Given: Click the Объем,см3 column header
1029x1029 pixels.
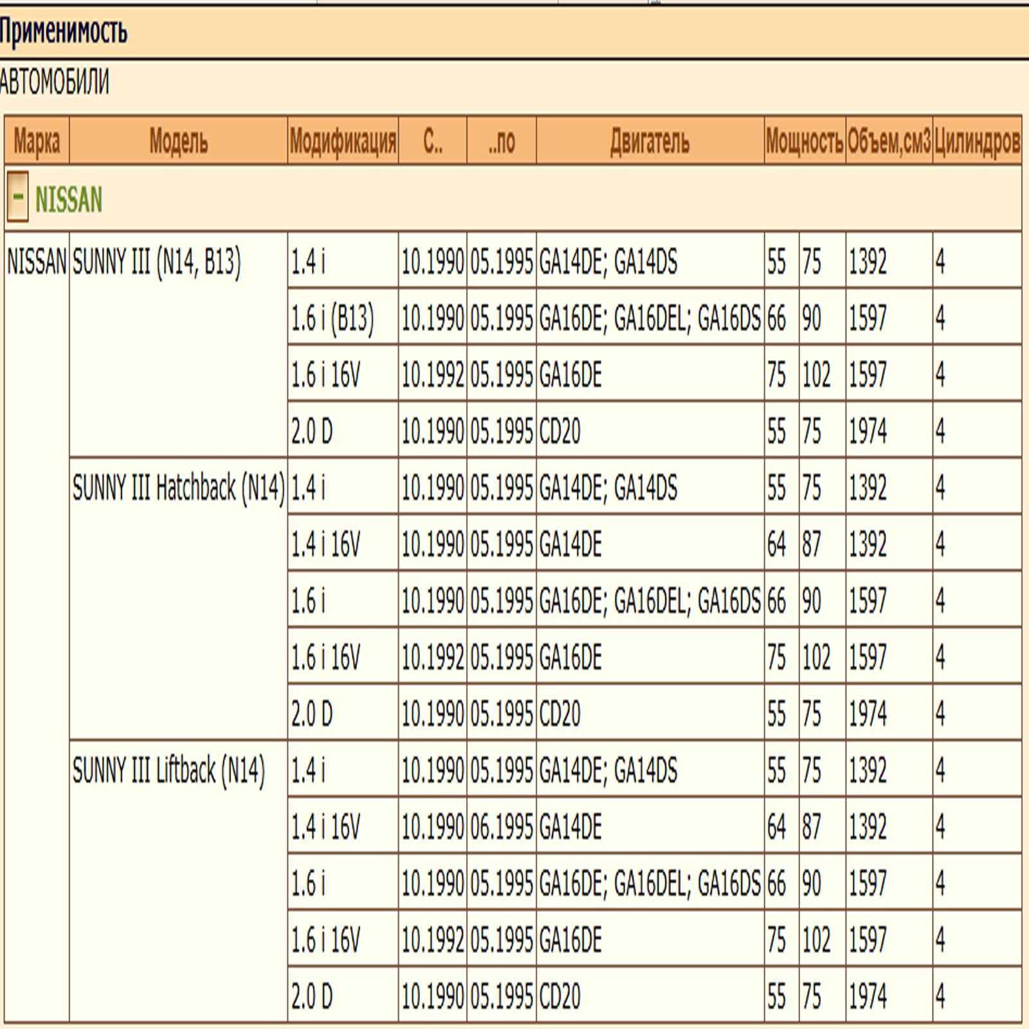Looking at the screenshot, I should [889, 141].
